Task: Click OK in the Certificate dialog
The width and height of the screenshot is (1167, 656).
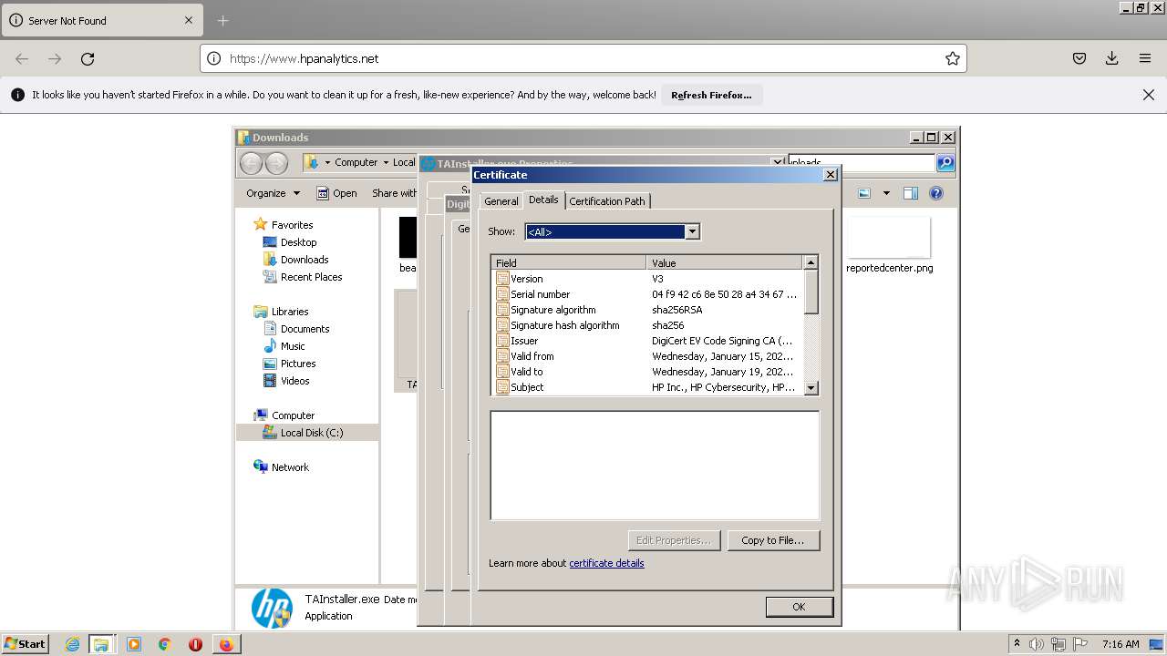Action: 799,607
